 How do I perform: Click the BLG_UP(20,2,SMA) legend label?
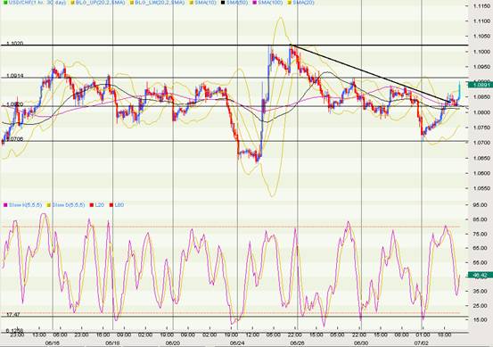pos(101,3)
